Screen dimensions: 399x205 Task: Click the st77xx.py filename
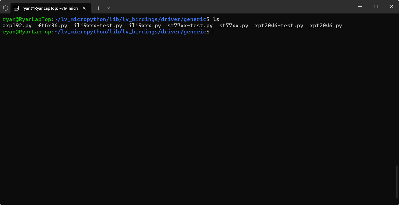pos(234,26)
